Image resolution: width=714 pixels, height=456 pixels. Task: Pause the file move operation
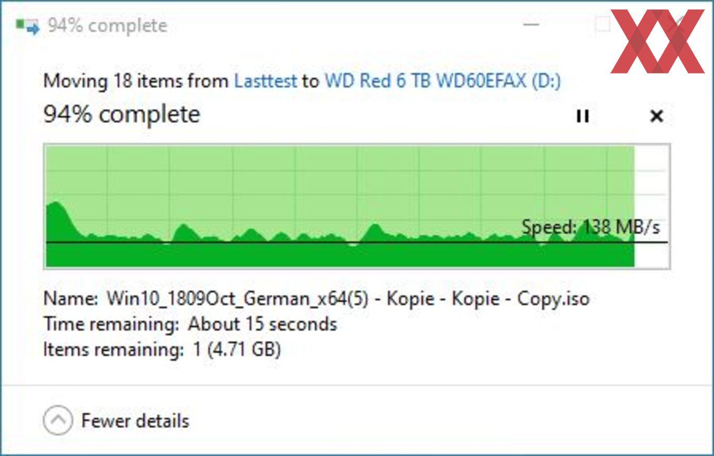tap(582, 116)
